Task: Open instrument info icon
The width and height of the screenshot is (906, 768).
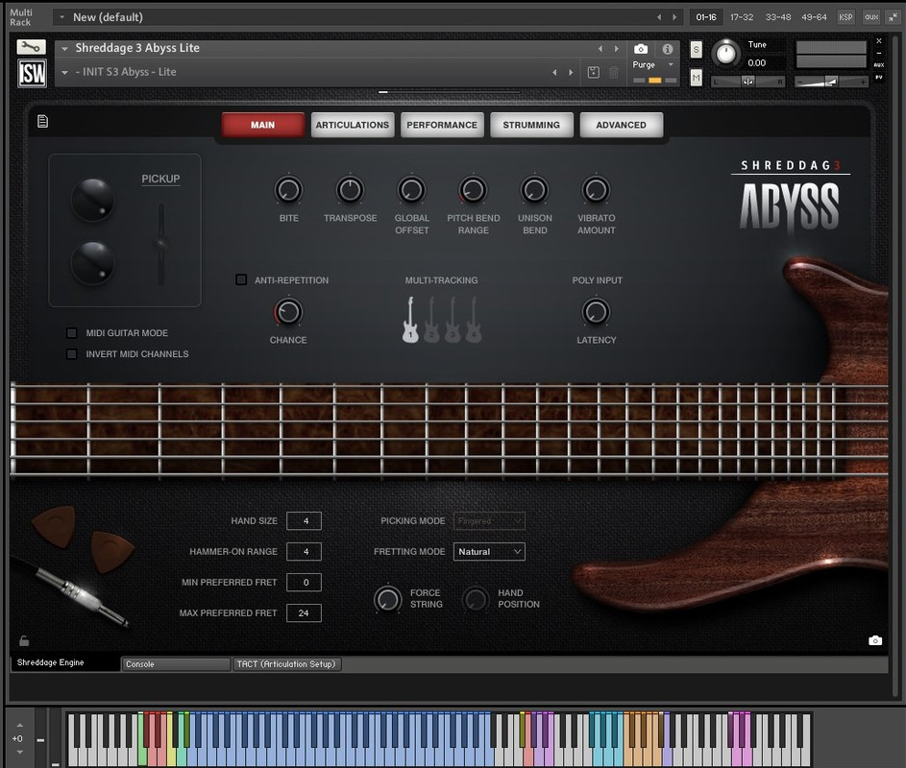Action: [668, 49]
